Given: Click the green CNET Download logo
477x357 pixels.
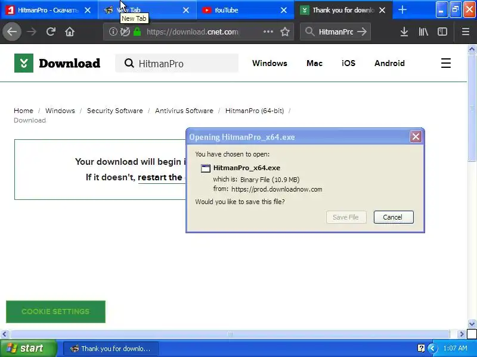Looking at the screenshot, I should click(24, 63).
